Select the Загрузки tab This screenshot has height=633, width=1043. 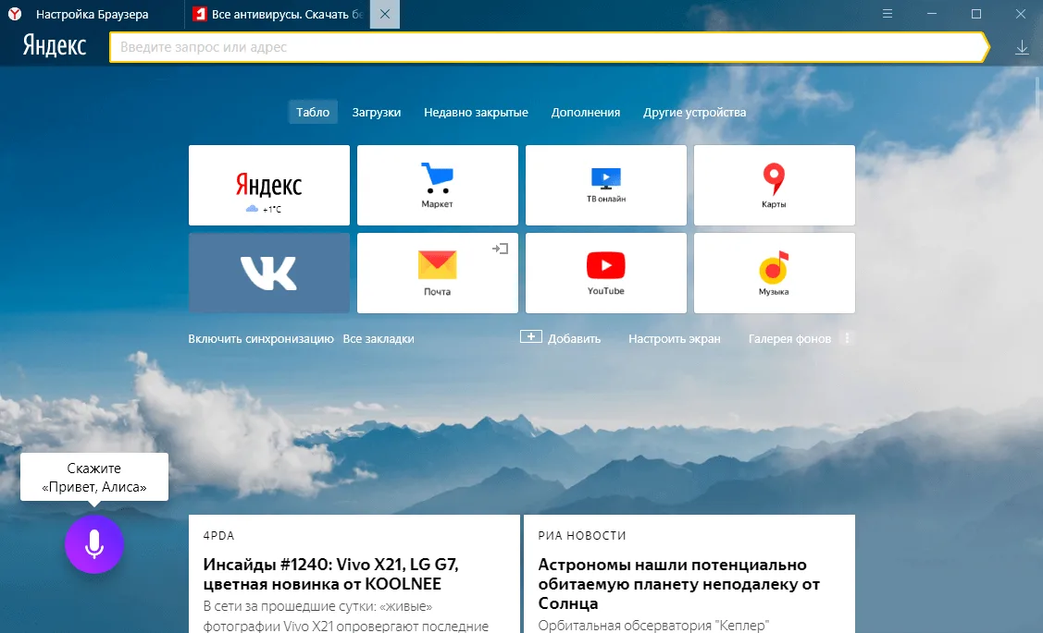pos(377,112)
